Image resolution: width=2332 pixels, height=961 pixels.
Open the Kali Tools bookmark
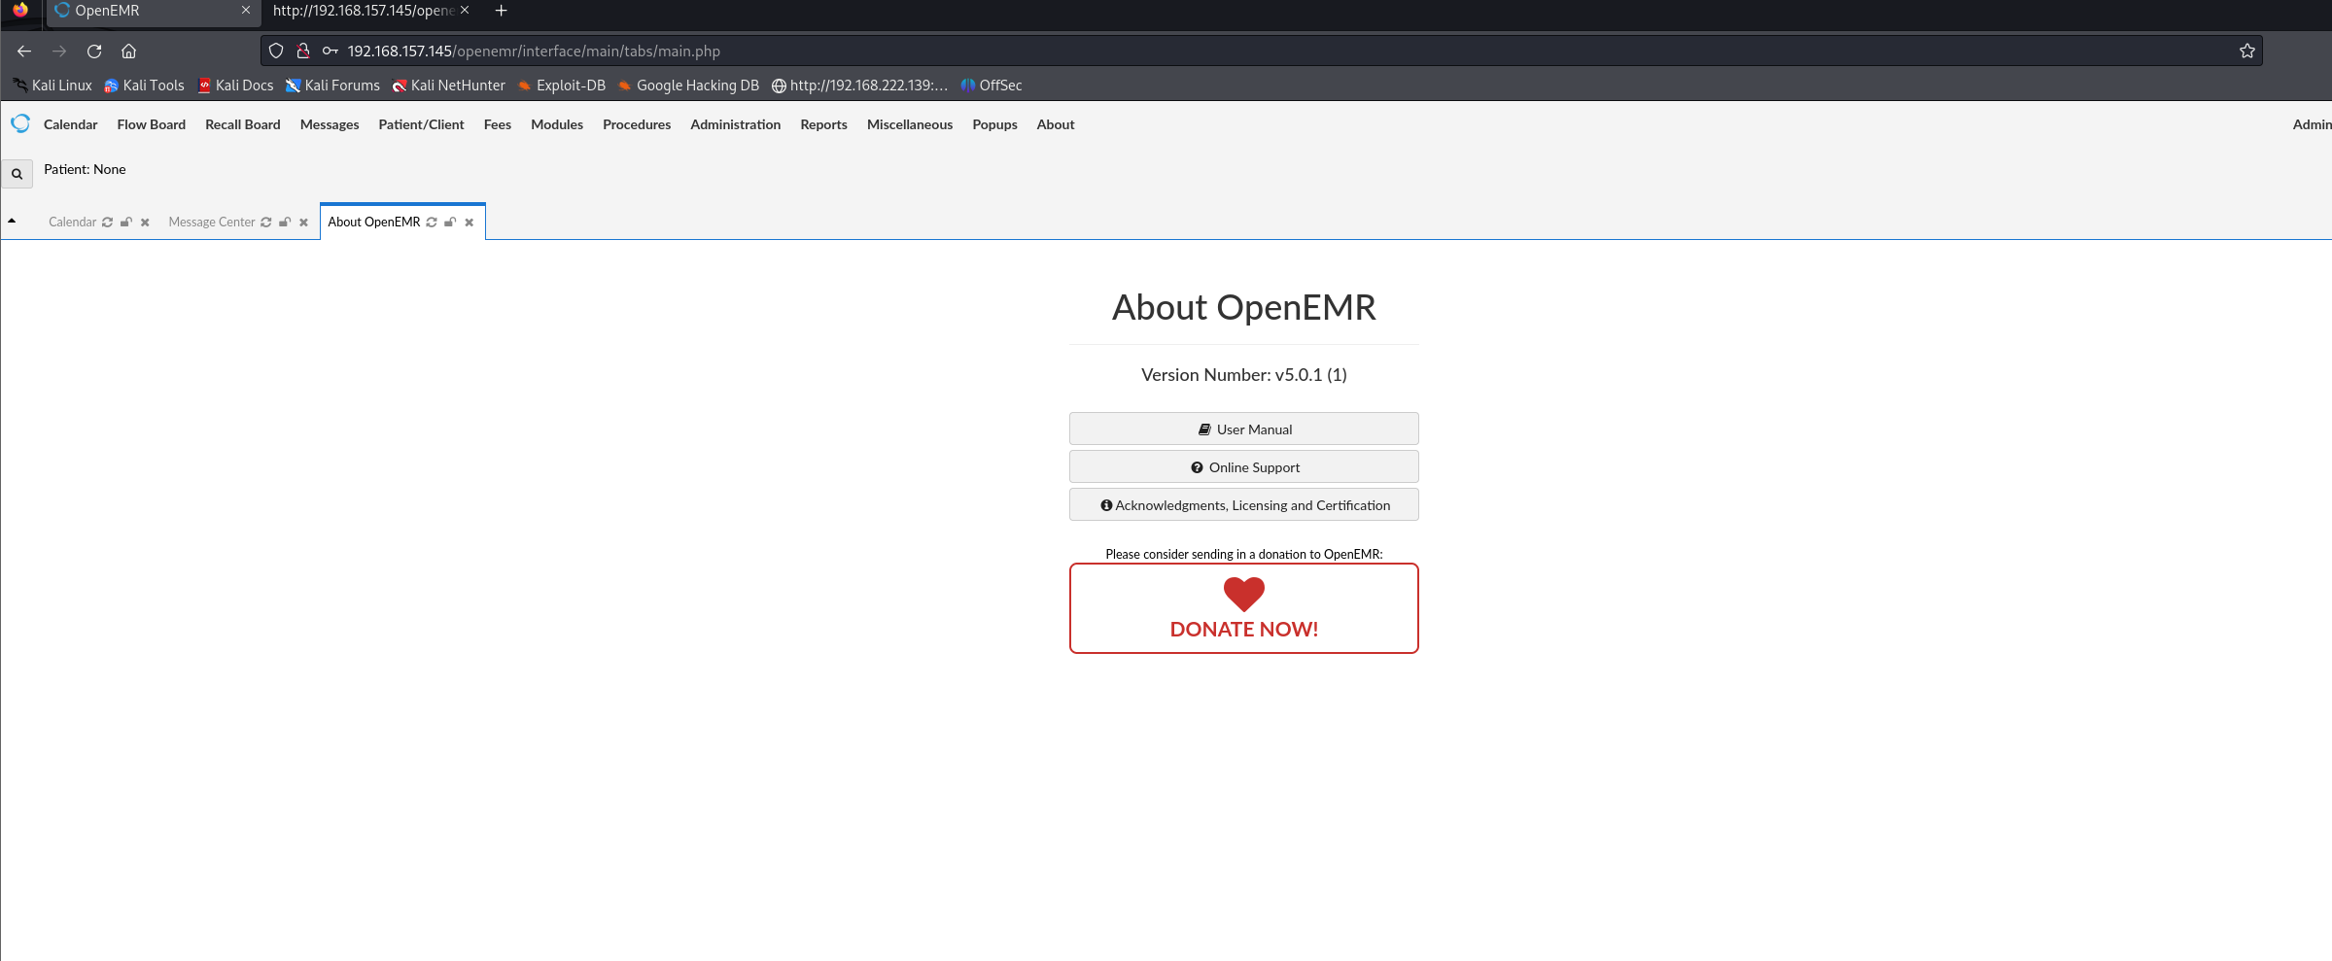tap(144, 86)
